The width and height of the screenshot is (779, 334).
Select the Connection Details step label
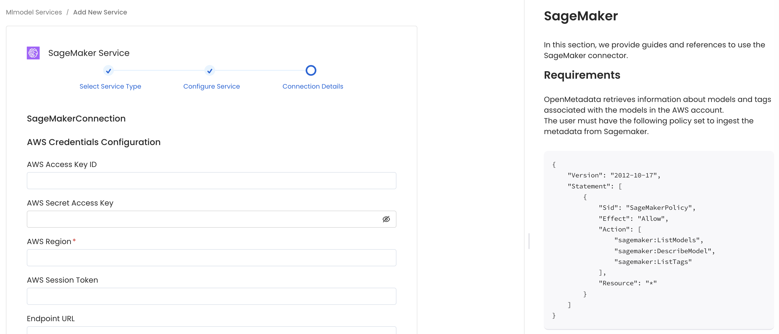[x=313, y=86]
